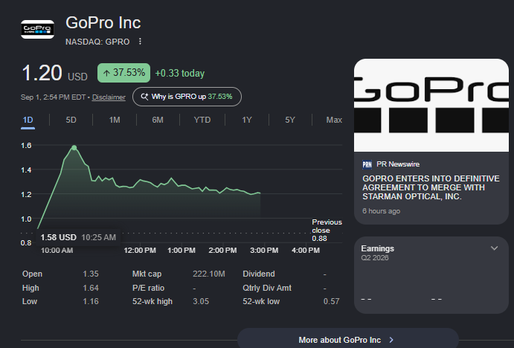
Task: Switch to the 5Y chart range
Action: click(x=290, y=120)
